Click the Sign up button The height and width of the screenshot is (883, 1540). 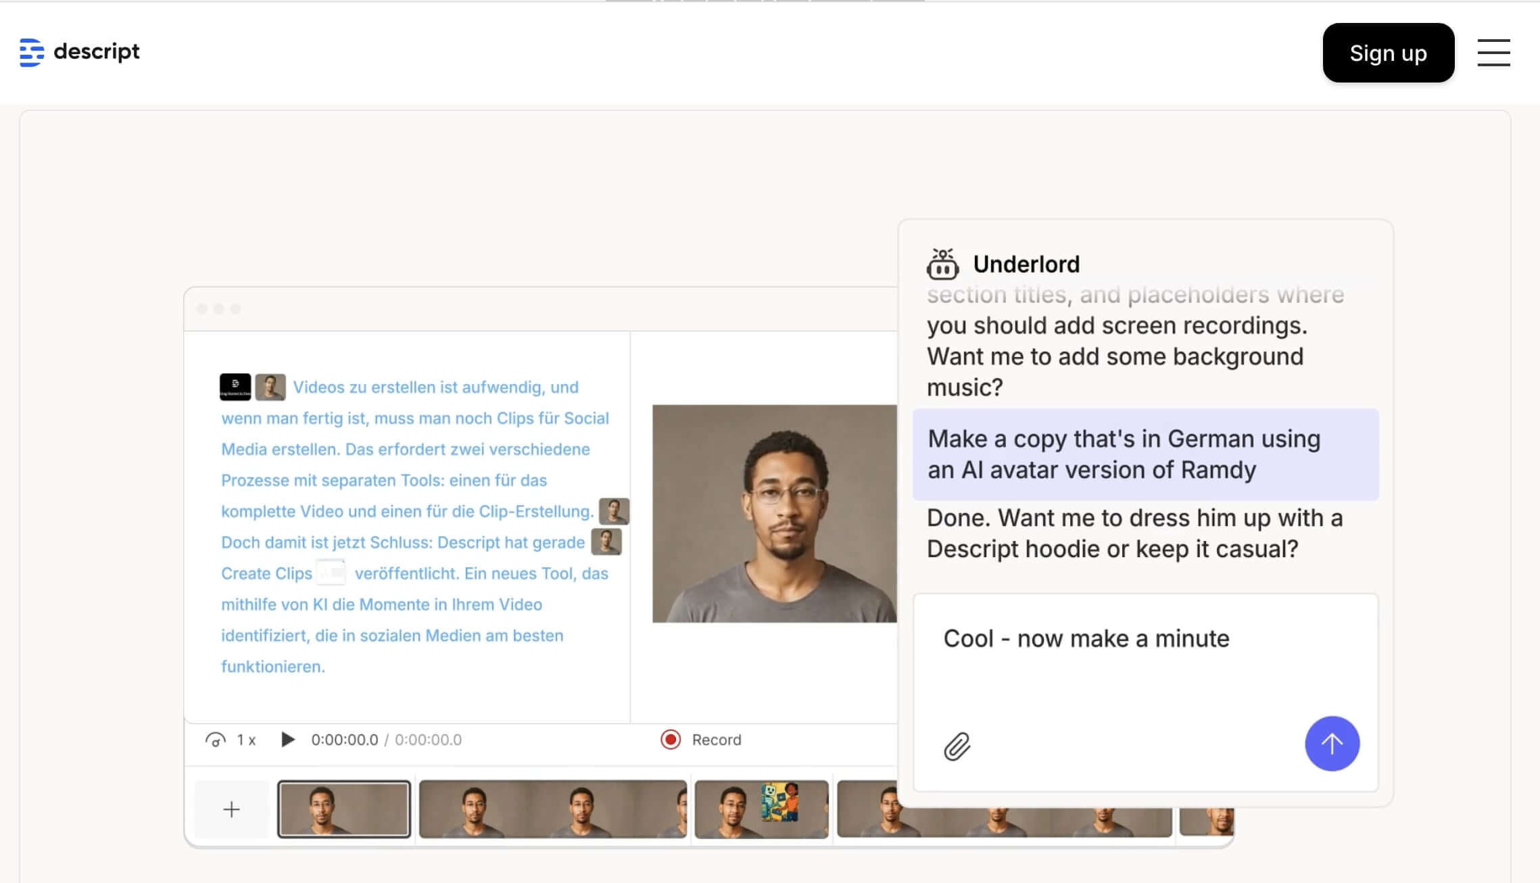[x=1388, y=53]
